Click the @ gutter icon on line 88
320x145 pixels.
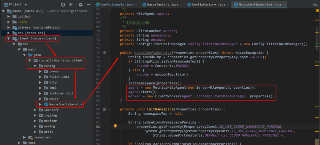pyautogui.click(x=104, y=109)
